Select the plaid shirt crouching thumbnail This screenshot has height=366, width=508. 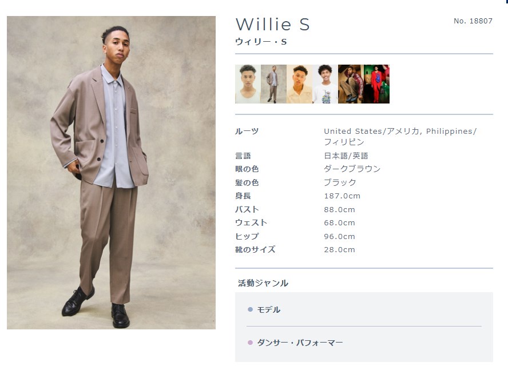[x=351, y=84]
